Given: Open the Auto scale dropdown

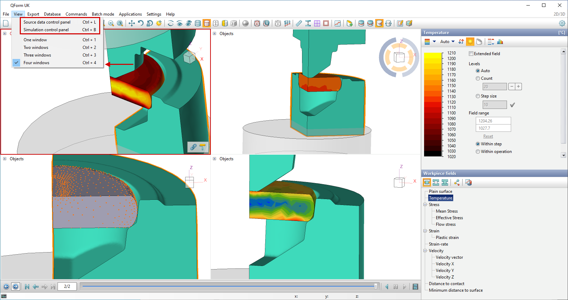Looking at the screenshot, I should coord(447,42).
